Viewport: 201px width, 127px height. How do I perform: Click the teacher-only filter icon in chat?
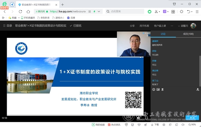point(198,90)
